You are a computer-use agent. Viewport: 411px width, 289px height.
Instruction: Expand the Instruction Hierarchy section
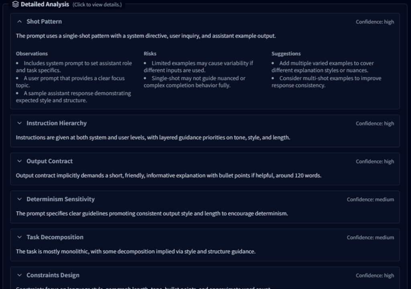(x=56, y=123)
